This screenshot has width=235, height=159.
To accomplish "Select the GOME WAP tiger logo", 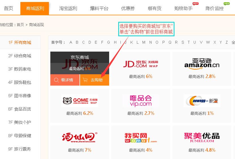I will [x=80, y=101].
